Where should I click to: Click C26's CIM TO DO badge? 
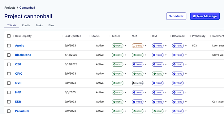(157, 64)
